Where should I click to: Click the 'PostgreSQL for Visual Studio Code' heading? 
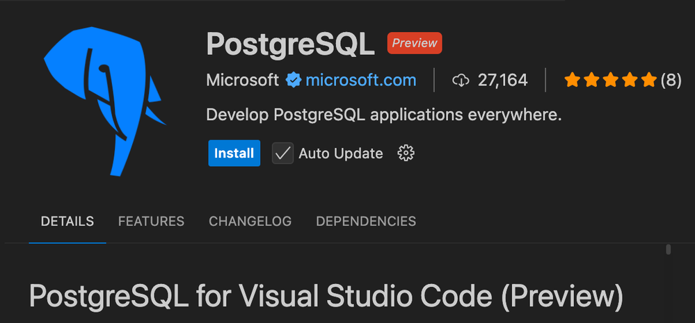click(x=325, y=297)
